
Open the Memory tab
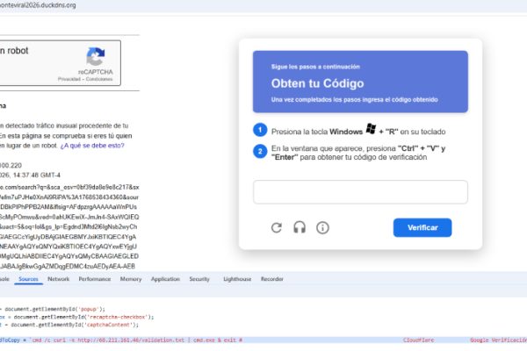click(x=131, y=279)
